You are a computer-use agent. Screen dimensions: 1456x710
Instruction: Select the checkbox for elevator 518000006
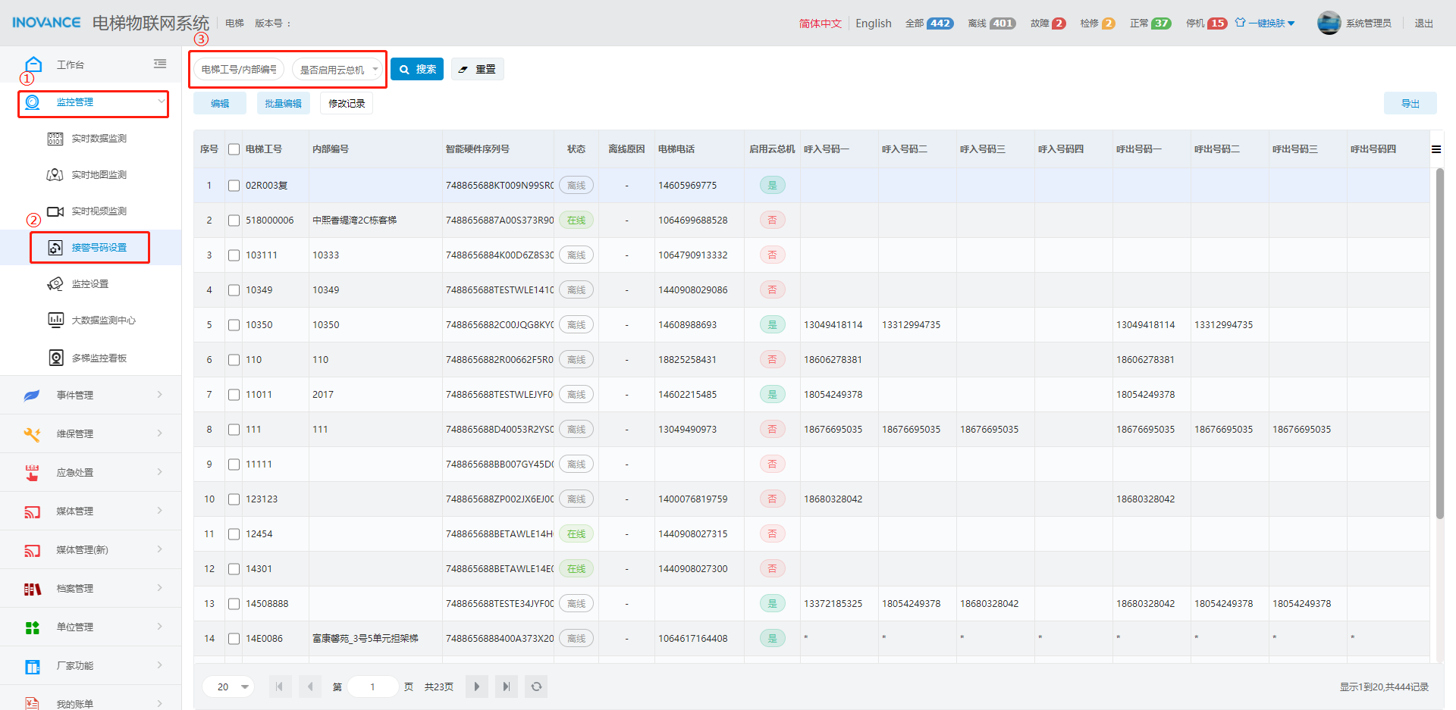point(234,221)
